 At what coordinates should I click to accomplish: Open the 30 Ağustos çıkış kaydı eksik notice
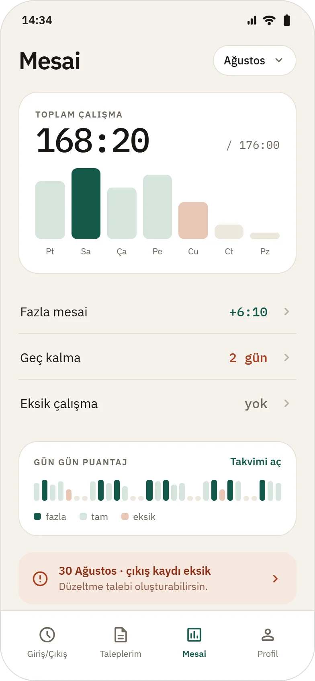tap(157, 578)
